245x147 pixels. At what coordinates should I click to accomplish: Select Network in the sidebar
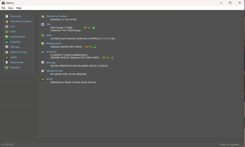[15, 68]
